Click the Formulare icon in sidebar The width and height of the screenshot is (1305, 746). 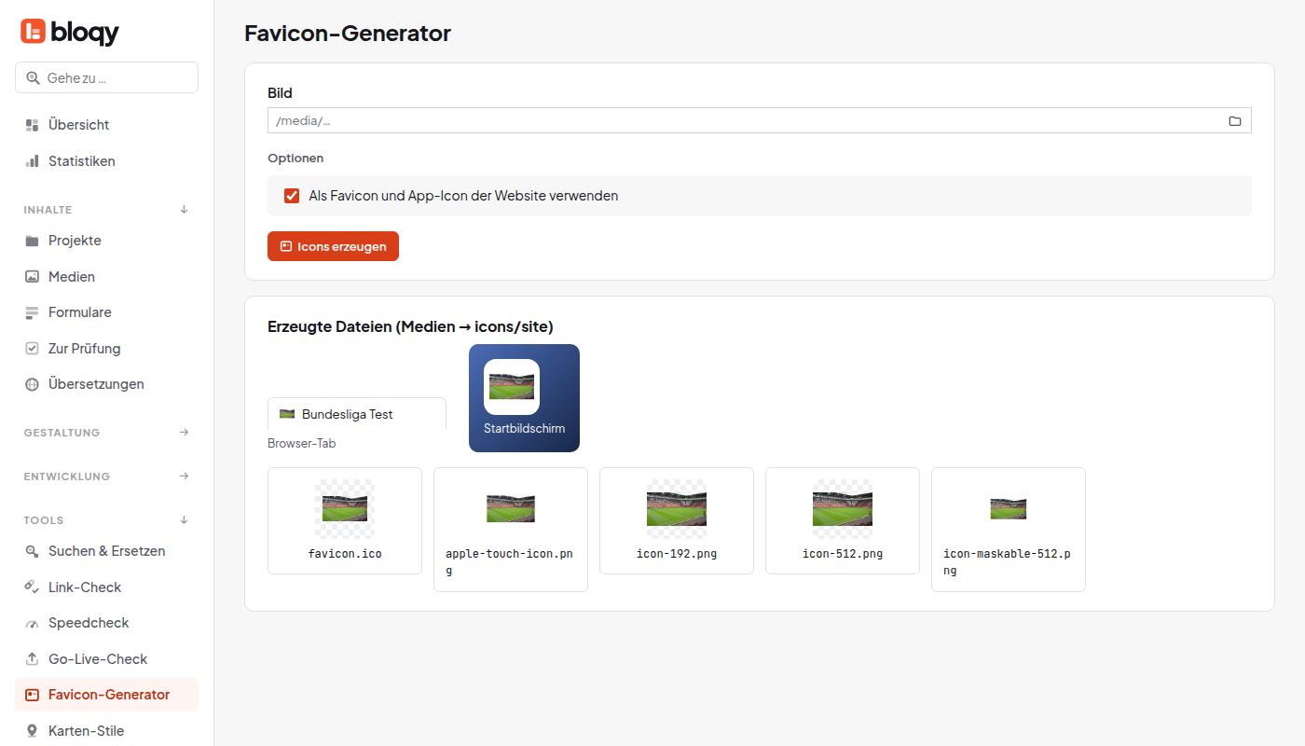click(32, 312)
